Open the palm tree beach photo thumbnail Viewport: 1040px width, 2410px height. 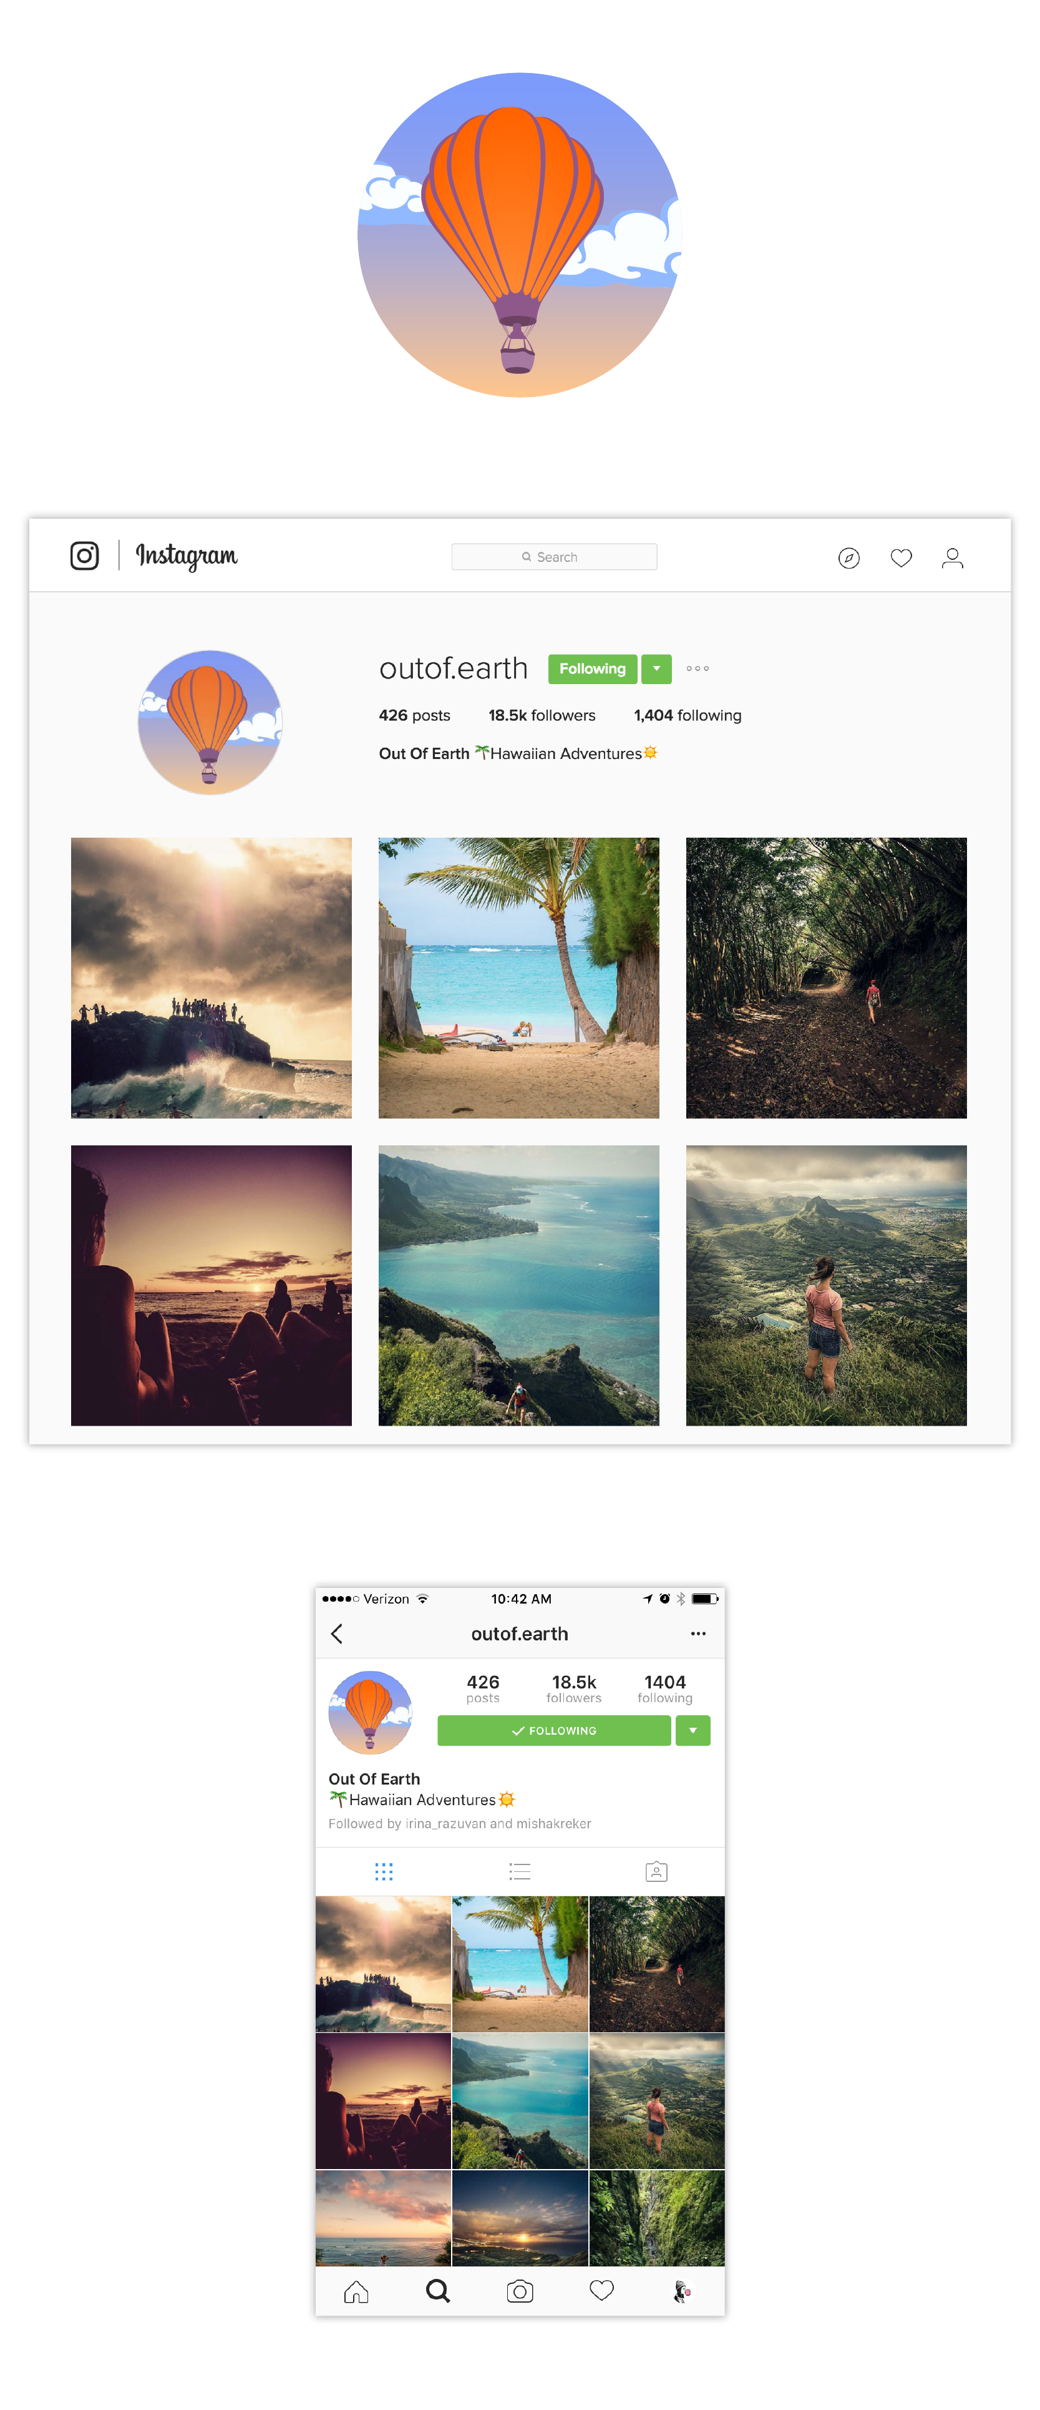(519, 977)
